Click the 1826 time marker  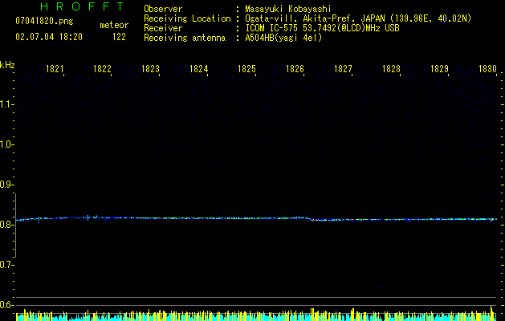click(295, 69)
